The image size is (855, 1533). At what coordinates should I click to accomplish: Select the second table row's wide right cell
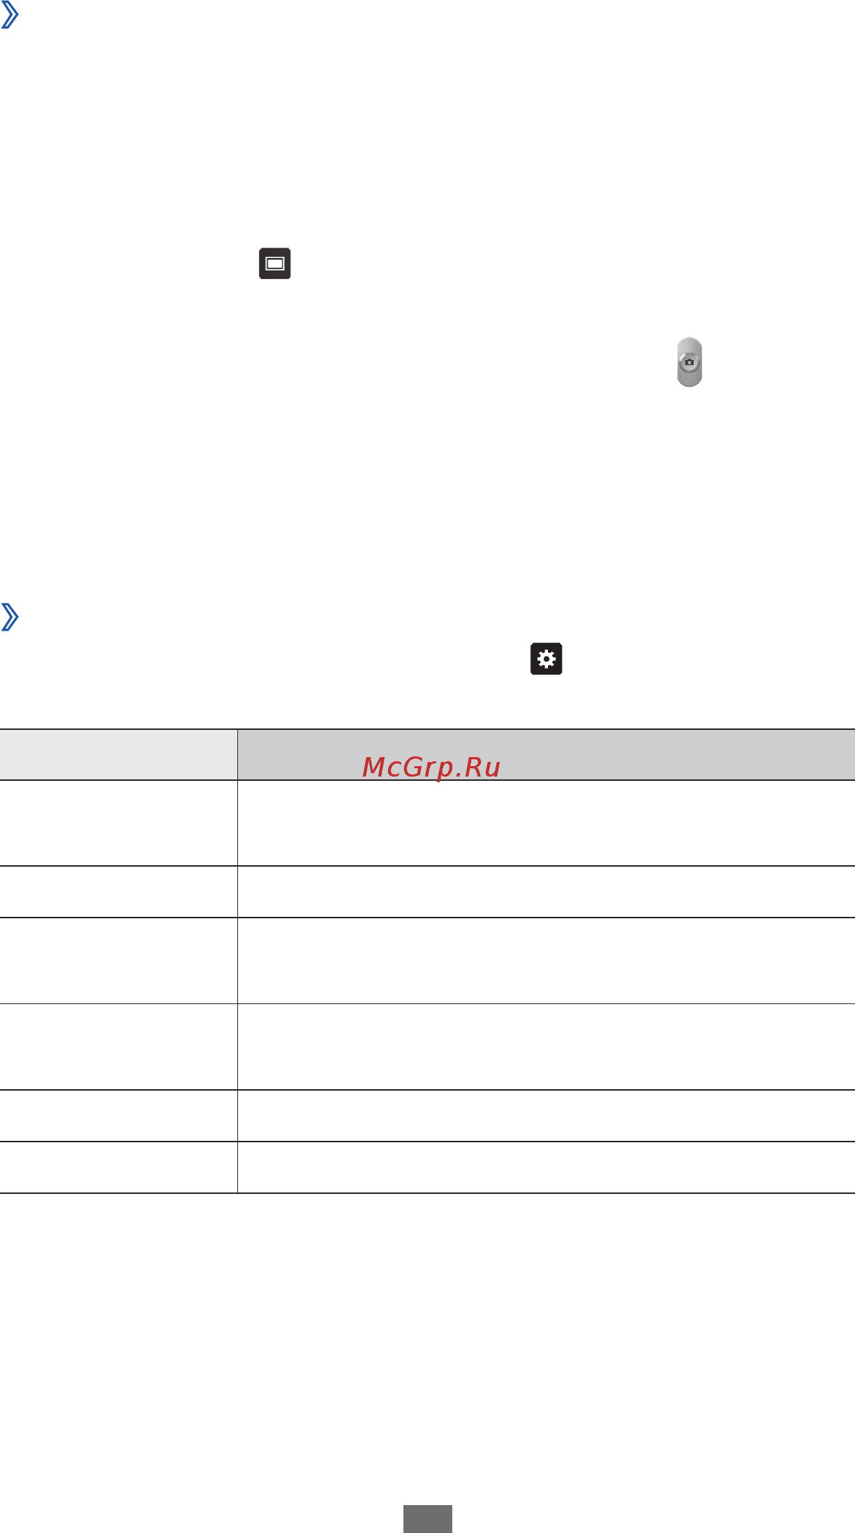(547, 892)
